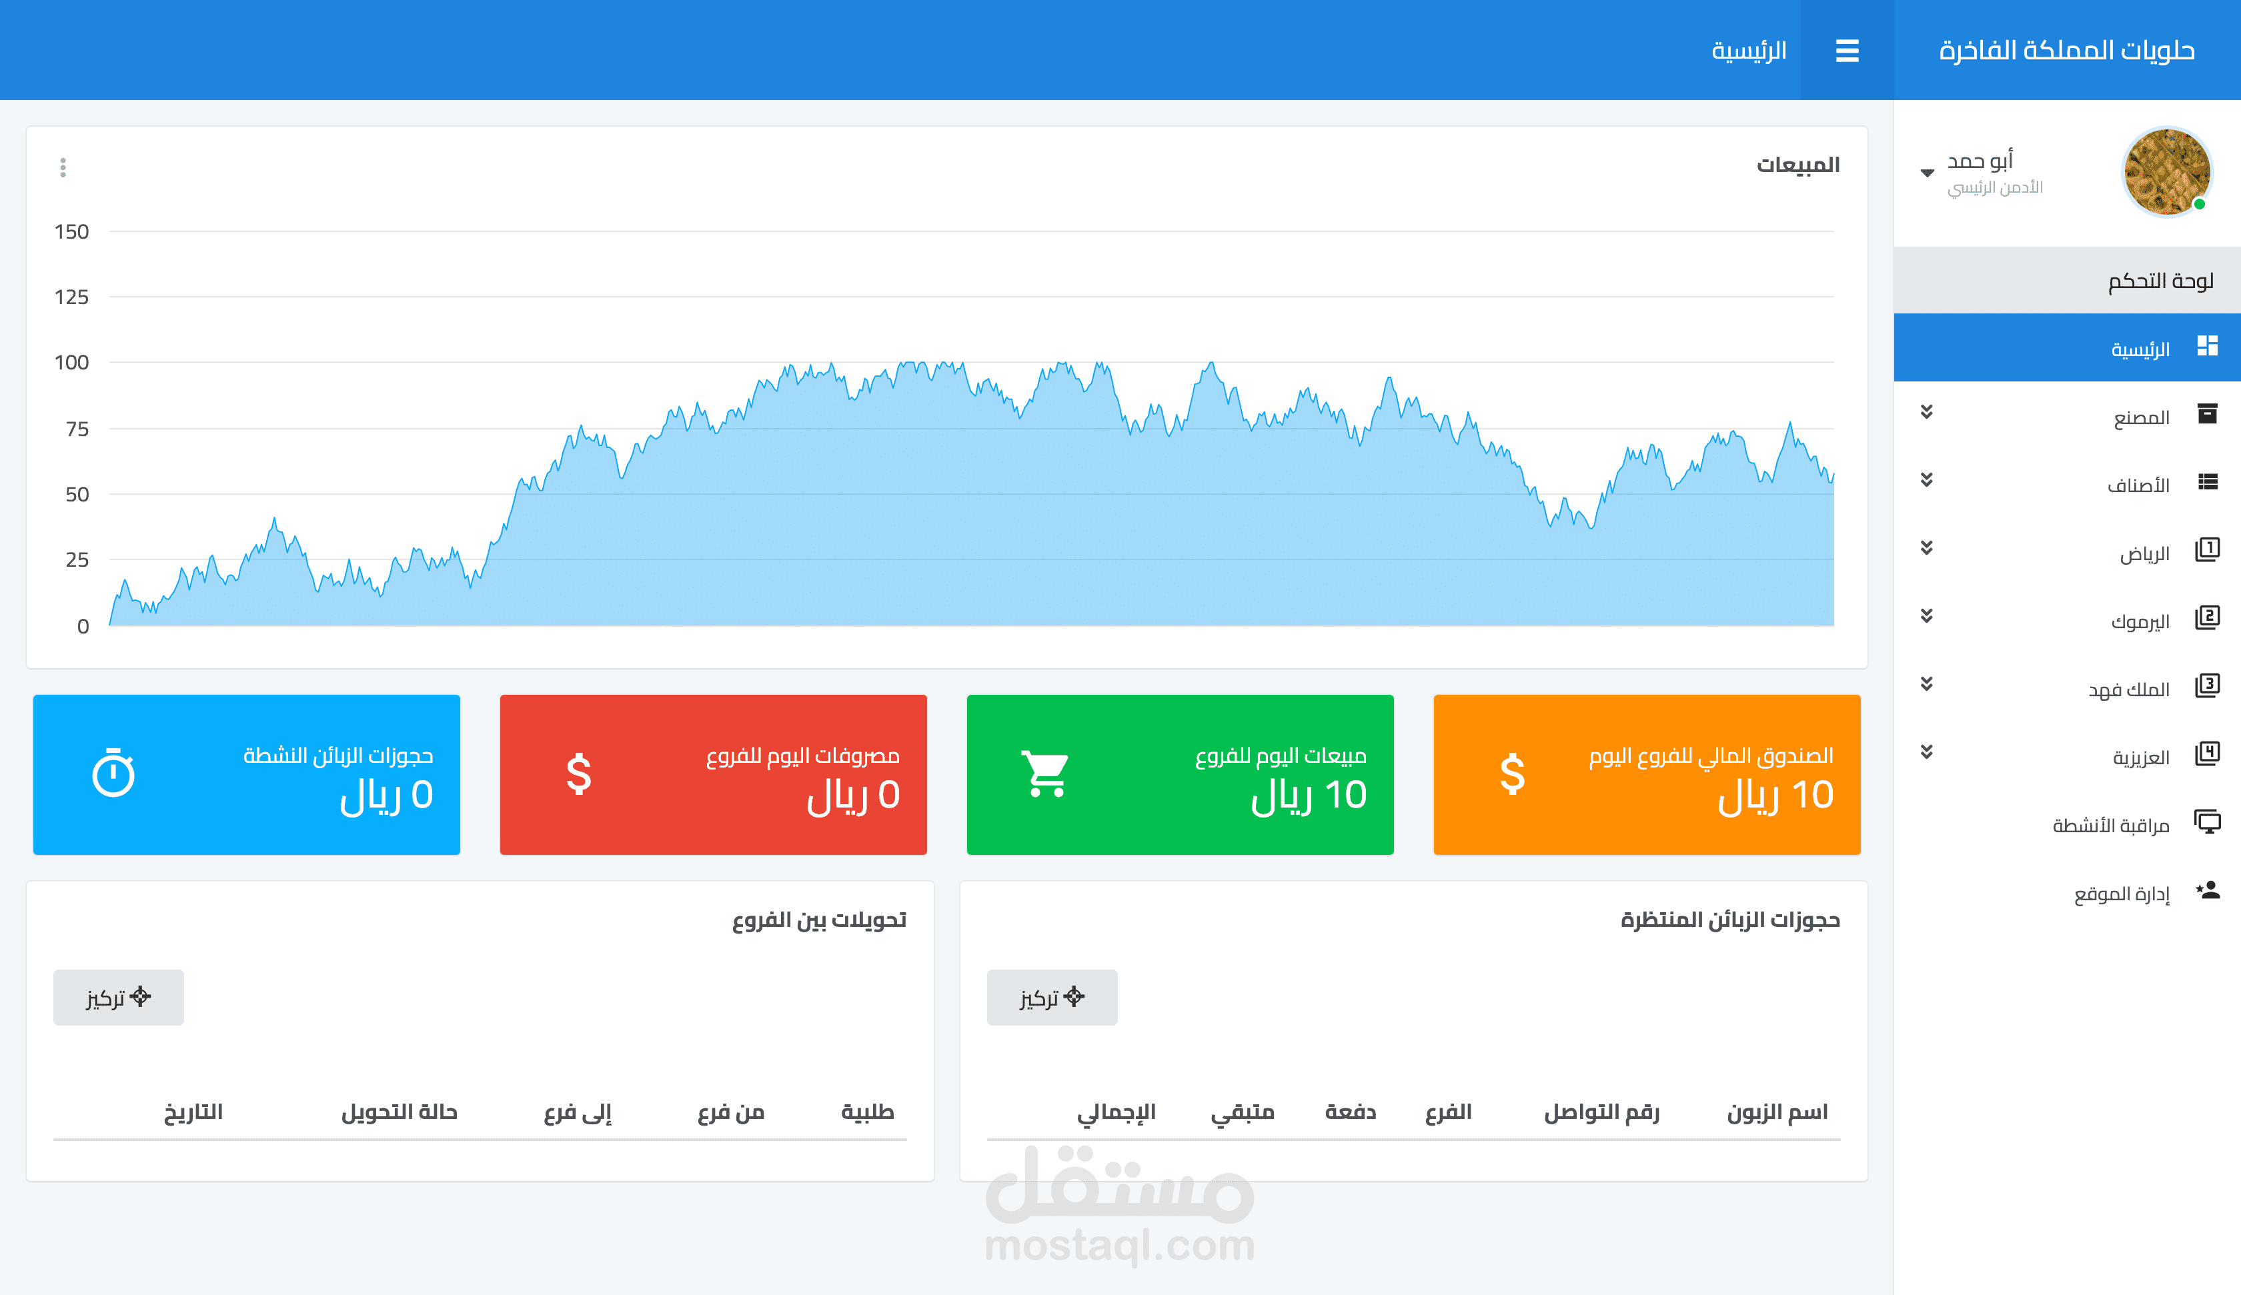Open the أبو حمد user dropdown arrow
2241x1295 pixels.
pyautogui.click(x=1927, y=173)
